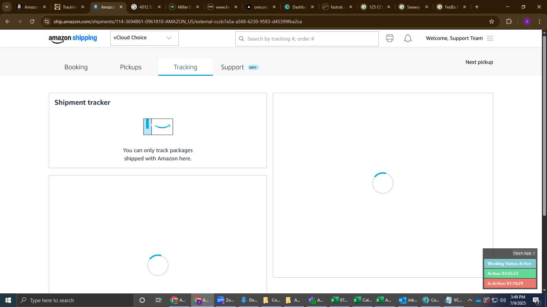The height and width of the screenshot is (307, 547).
Task: Click the magnifier icon in search box
Action: point(241,39)
